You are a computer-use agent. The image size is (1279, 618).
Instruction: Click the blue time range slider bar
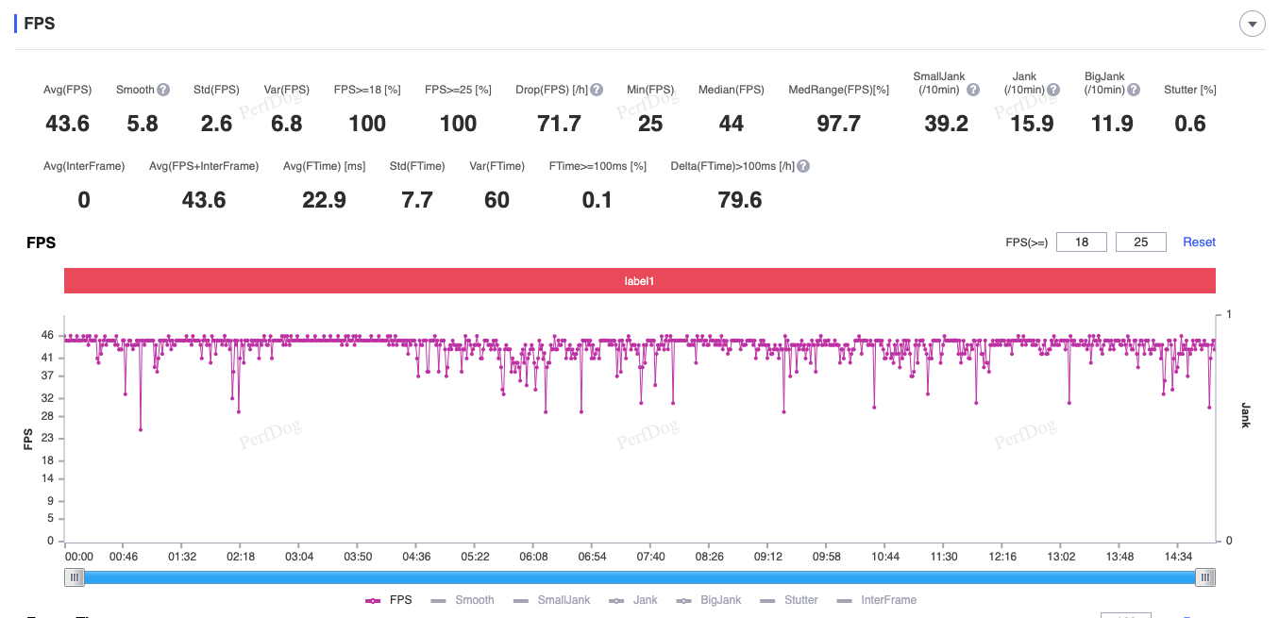pyautogui.click(x=640, y=577)
